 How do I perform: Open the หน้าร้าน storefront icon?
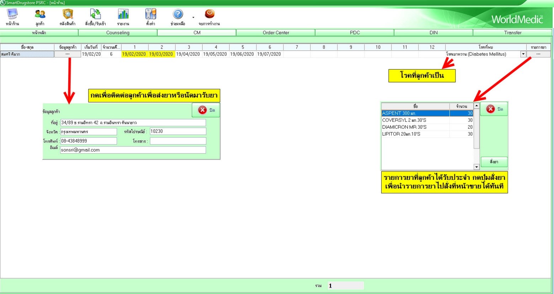coord(12,17)
